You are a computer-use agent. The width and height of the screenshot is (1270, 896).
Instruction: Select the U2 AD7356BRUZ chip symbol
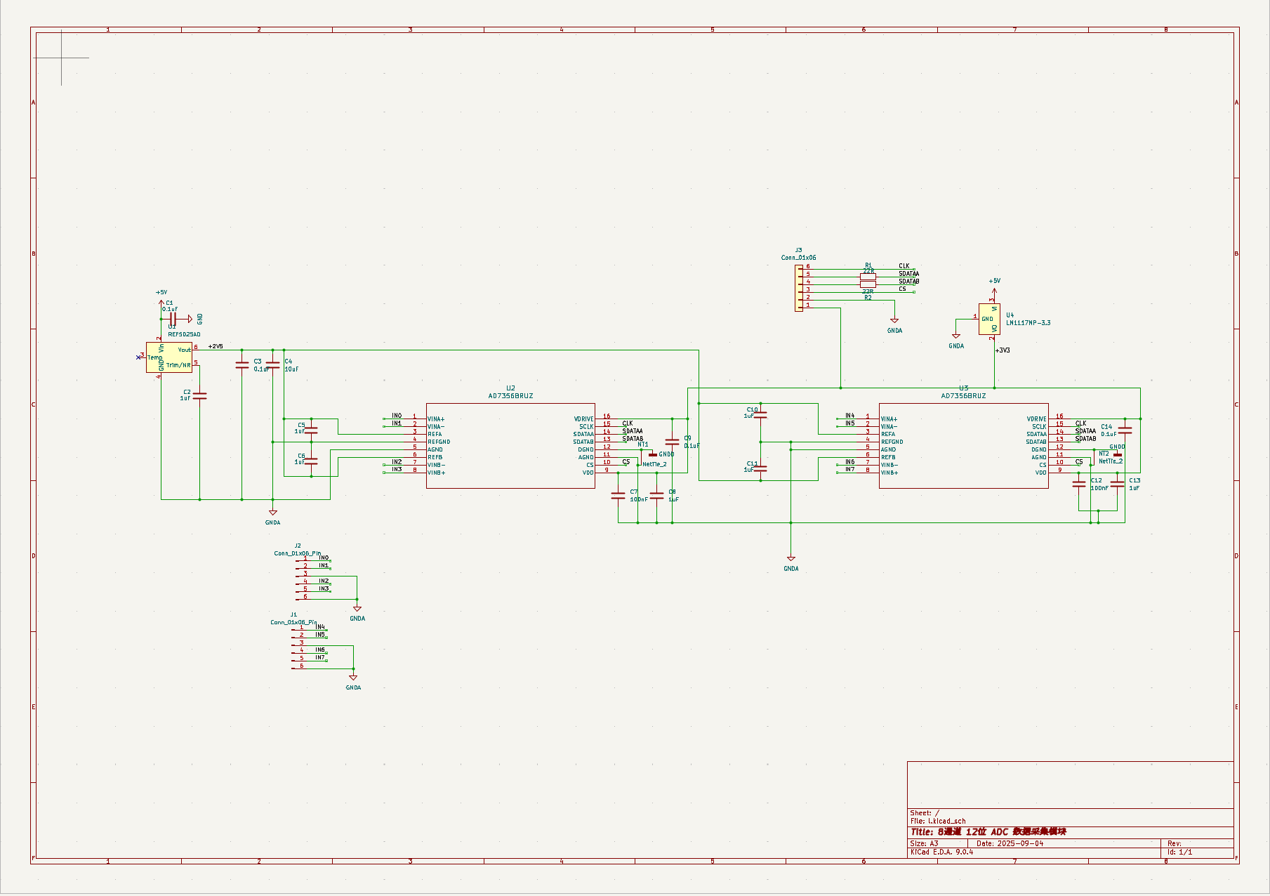pyautogui.click(x=510, y=446)
